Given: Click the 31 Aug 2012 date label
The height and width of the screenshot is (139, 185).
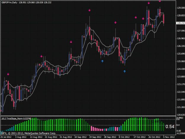Looking at the screenshot, I should pyautogui.click(x=66, y=137).
